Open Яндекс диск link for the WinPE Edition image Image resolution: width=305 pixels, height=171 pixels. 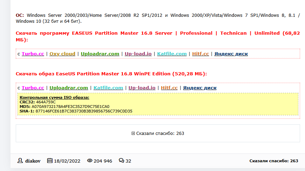pos(200,88)
